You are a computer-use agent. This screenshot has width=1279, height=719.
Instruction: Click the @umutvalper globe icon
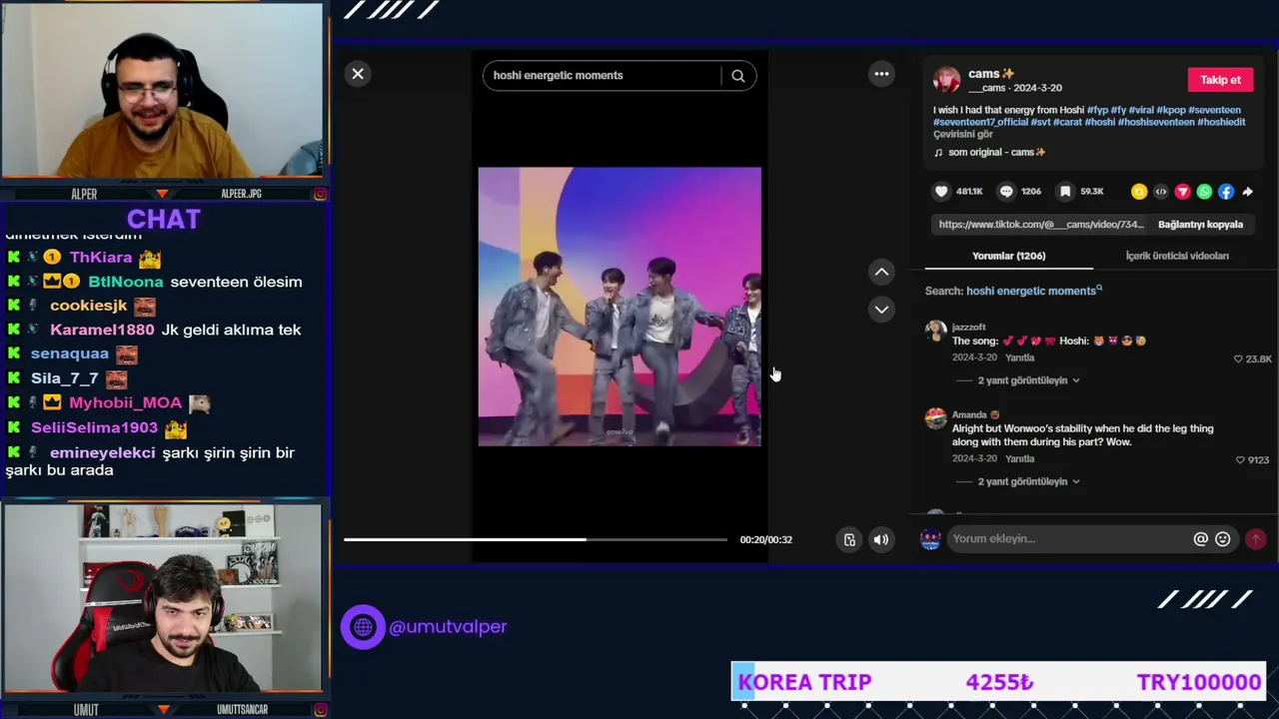point(363,627)
